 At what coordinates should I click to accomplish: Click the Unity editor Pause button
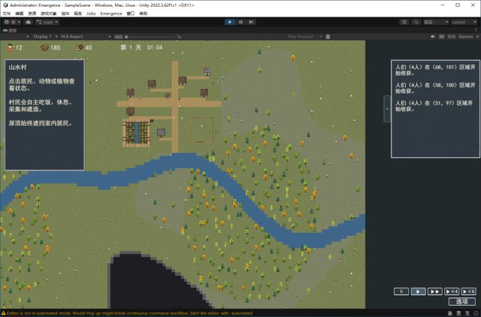click(240, 22)
